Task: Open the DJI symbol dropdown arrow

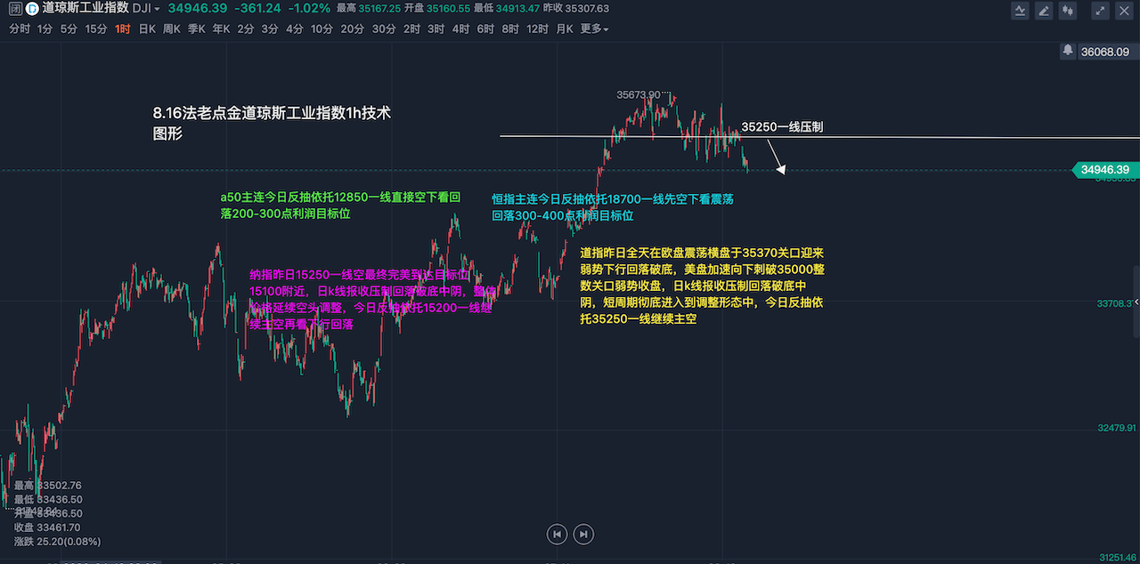Action: [x=158, y=9]
